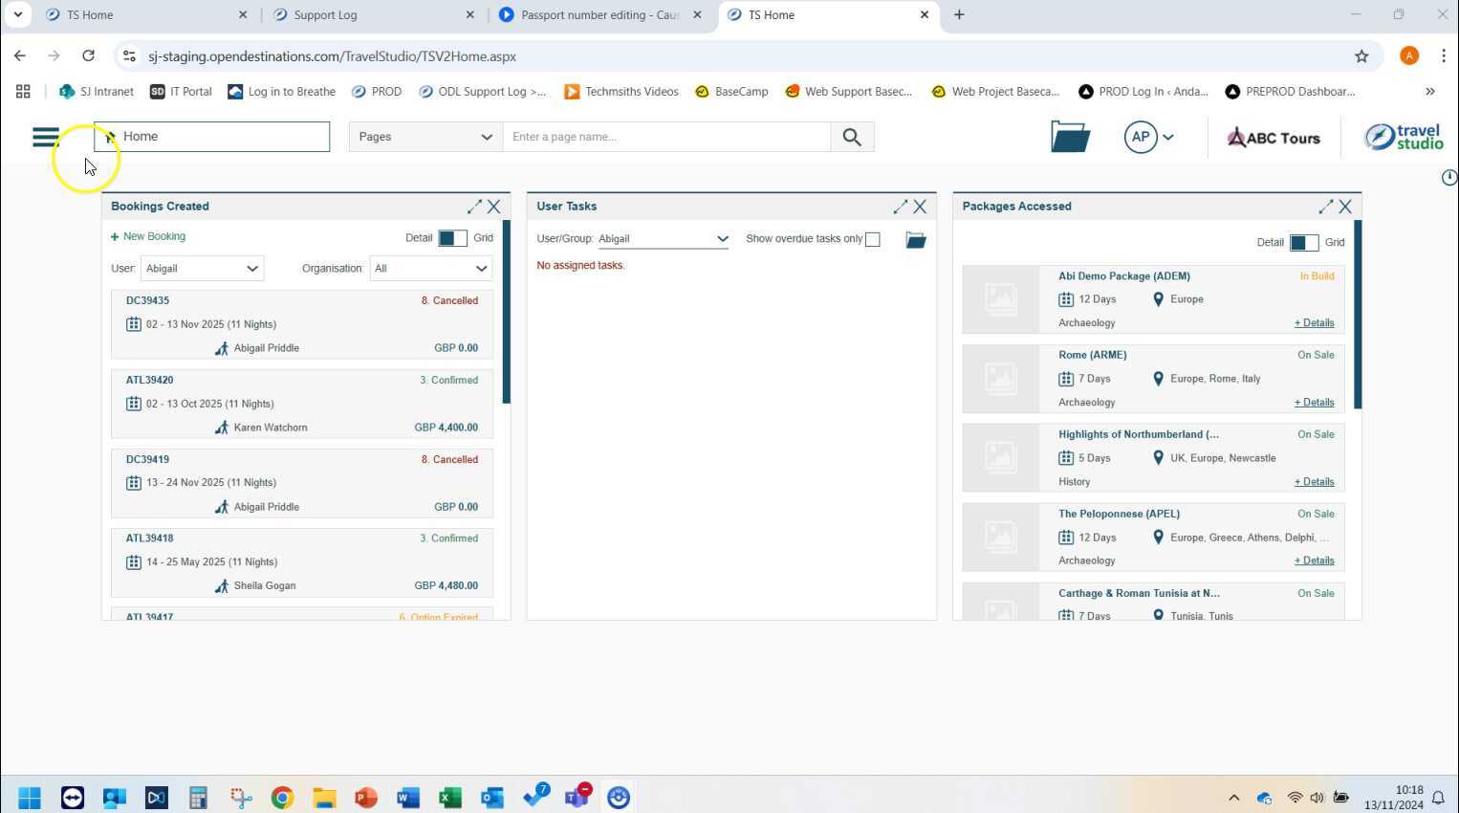This screenshot has height=813, width=1459.
Task: Open booking ATL39420
Action: [149, 380]
